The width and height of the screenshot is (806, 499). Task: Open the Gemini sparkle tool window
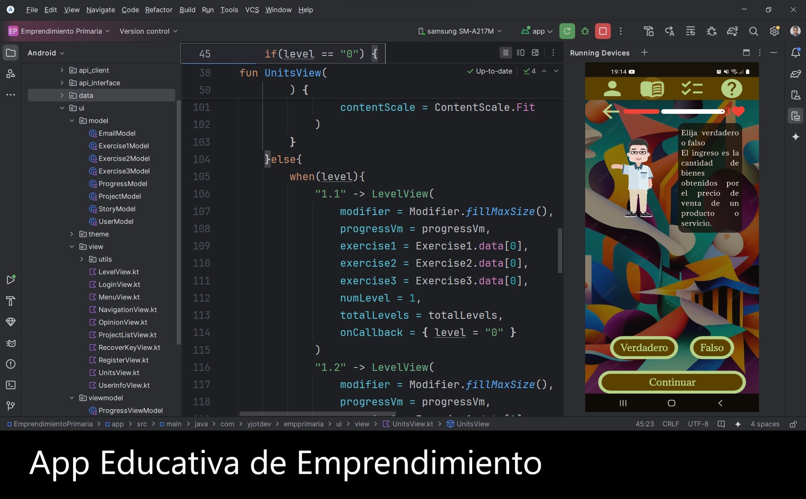tap(796, 137)
